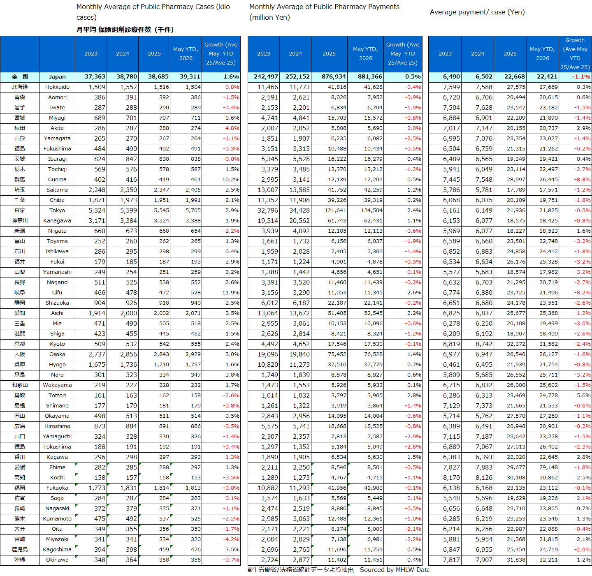Viewport: 592px width, 576px height.
Task: Select Japan total payments 881,366 cell
Action: pyautogui.click(x=365, y=76)
